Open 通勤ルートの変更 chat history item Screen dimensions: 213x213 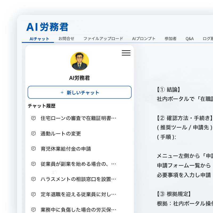61,133
